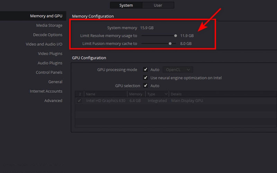
Task: Open Decode Options settings
Action: pyautogui.click(x=48, y=35)
